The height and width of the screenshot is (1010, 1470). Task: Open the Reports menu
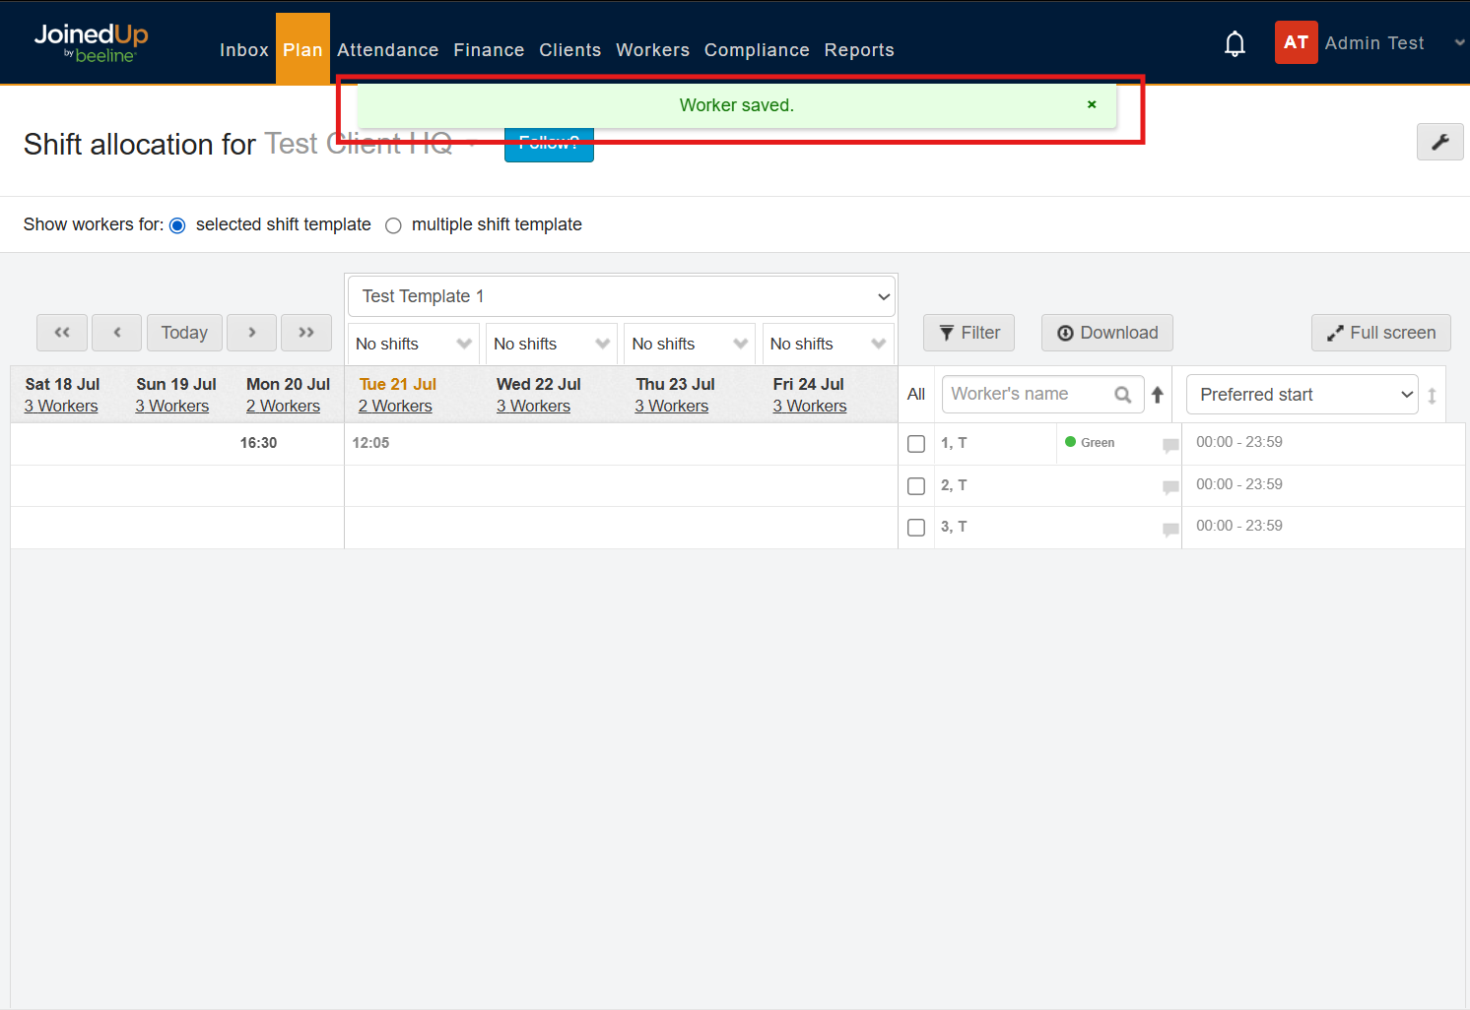click(x=859, y=49)
